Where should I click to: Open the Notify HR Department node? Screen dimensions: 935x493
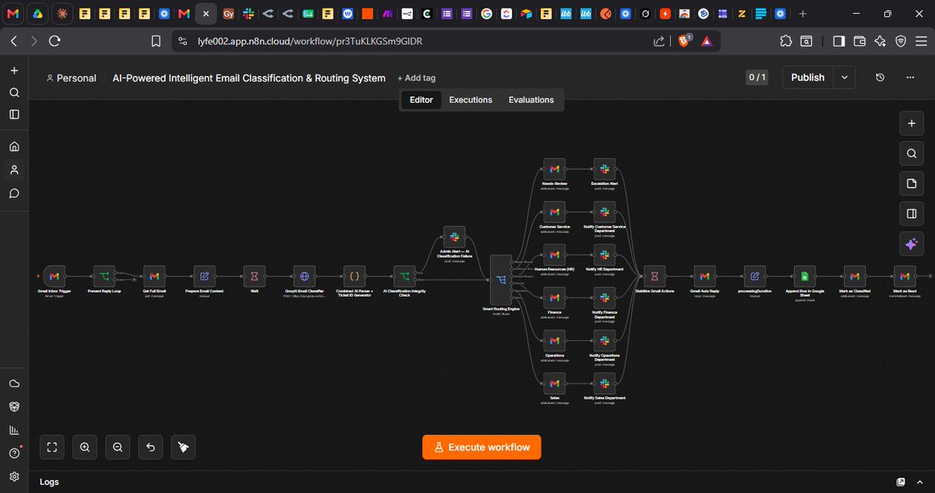click(x=605, y=255)
